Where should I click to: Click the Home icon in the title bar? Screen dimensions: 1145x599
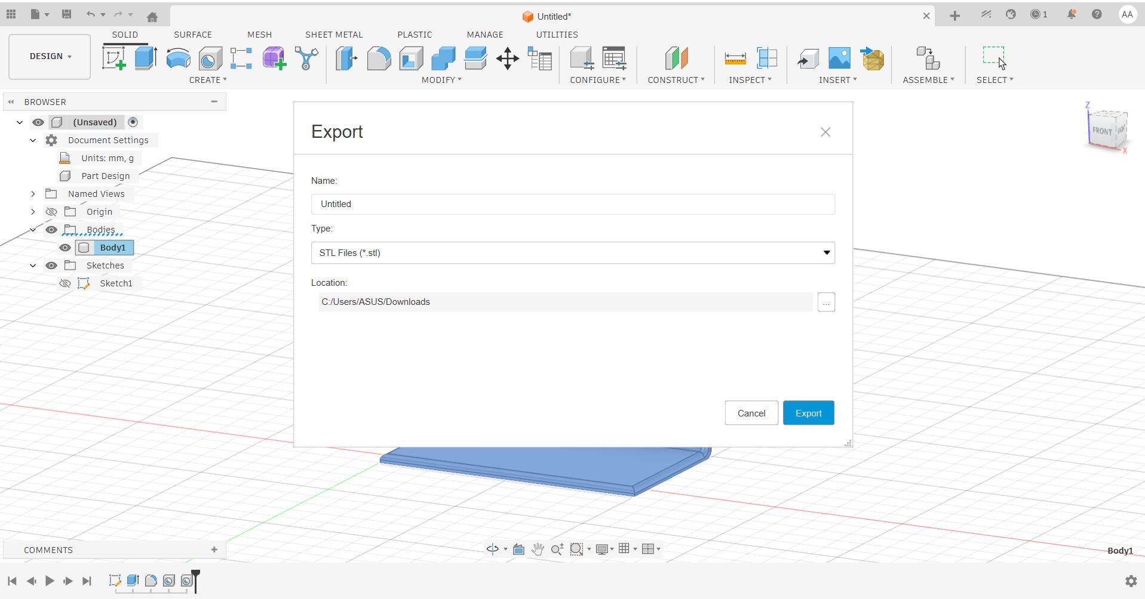click(152, 17)
